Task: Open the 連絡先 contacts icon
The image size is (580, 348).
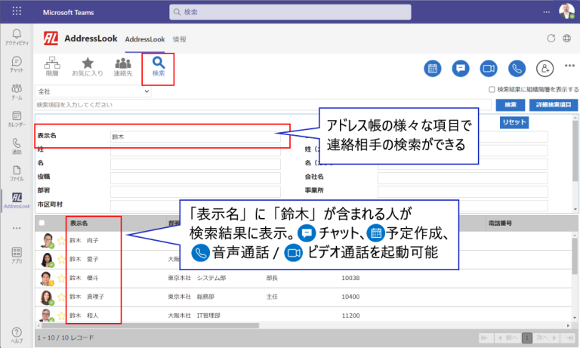Action: tap(123, 66)
